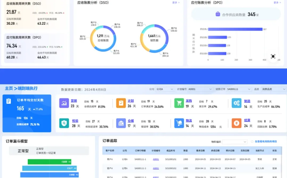The image size is (287, 178).
Task: Click the bag icon beside 合作供应商数量
Action: [x=218, y=14]
